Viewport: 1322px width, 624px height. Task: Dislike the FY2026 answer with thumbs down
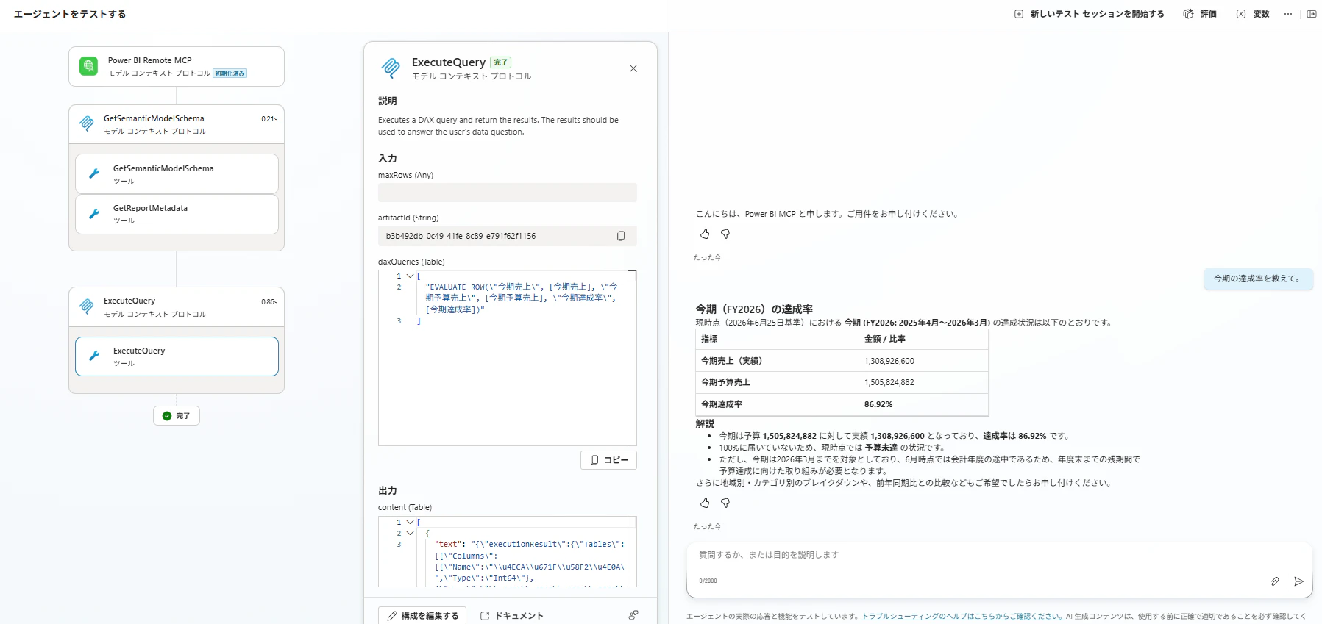725,503
